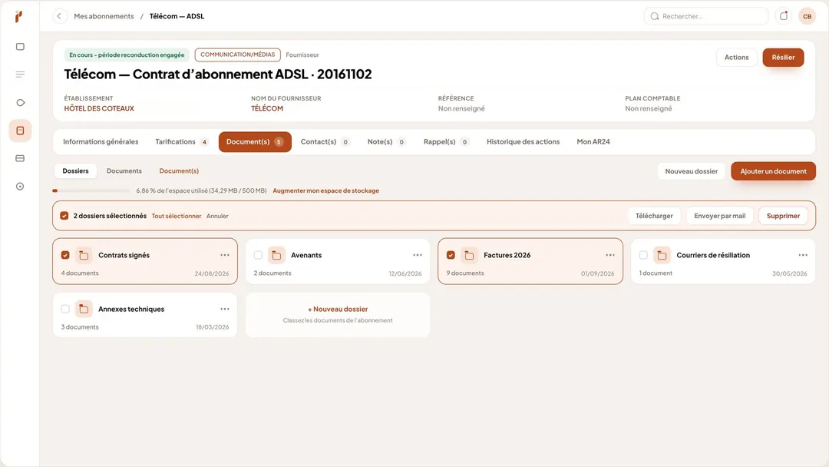This screenshot has height=467, width=829.
Task: Open TÉLÉCOM supplier name link
Action: (x=267, y=108)
